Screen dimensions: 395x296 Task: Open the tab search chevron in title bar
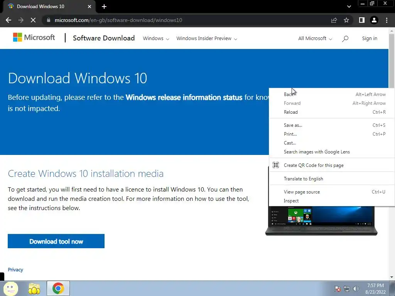coord(349,7)
